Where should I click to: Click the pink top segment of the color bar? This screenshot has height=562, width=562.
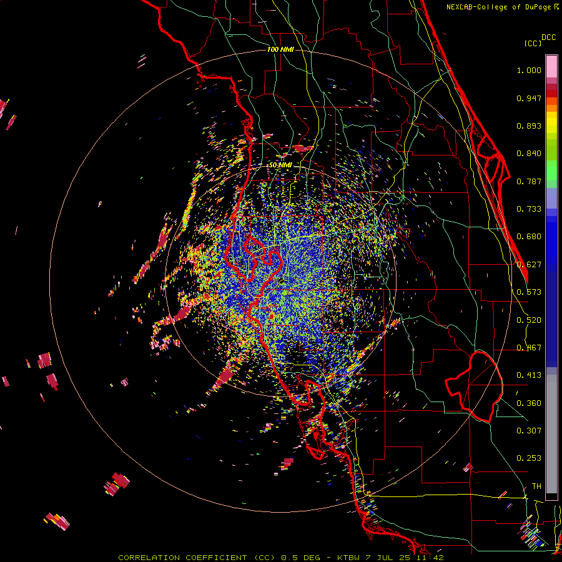[x=551, y=66]
